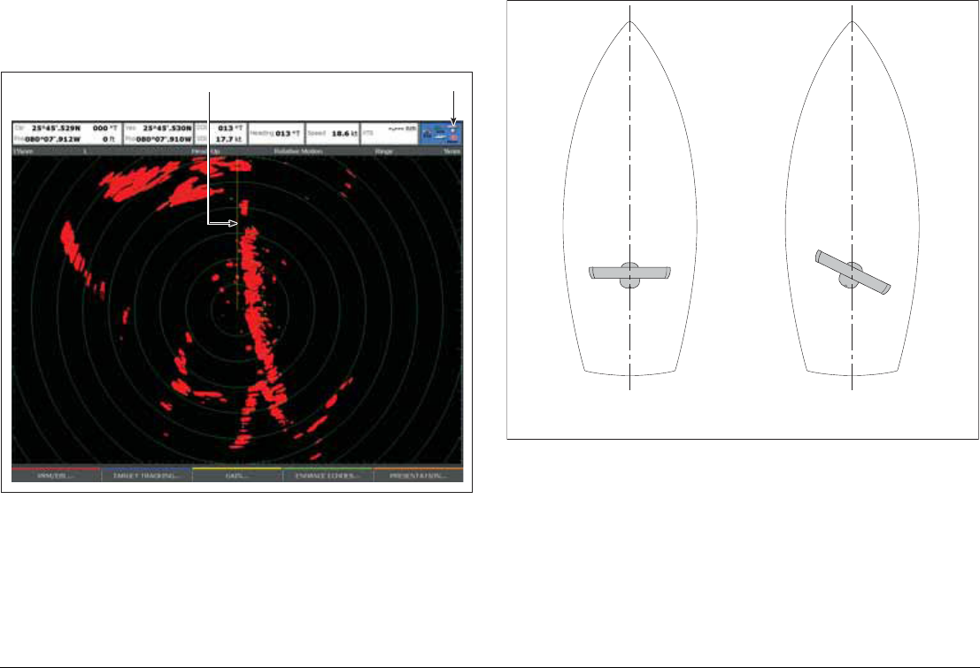
Task: Click the COG 013°T / SOG 17.7 kt cell
Action: click(220, 133)
